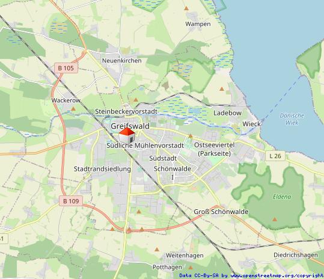Select the Neuenkirchen place label

coord(121,61)
